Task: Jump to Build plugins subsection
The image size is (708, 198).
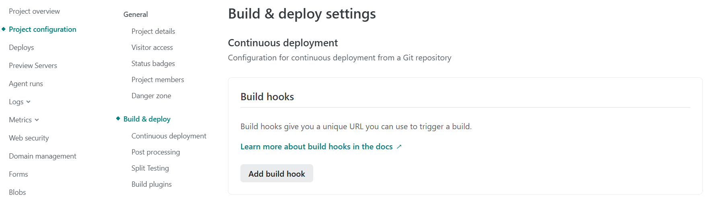Action: 152,184
